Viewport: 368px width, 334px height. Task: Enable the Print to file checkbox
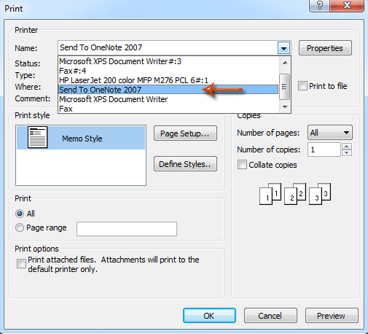[x=302, y=86]
